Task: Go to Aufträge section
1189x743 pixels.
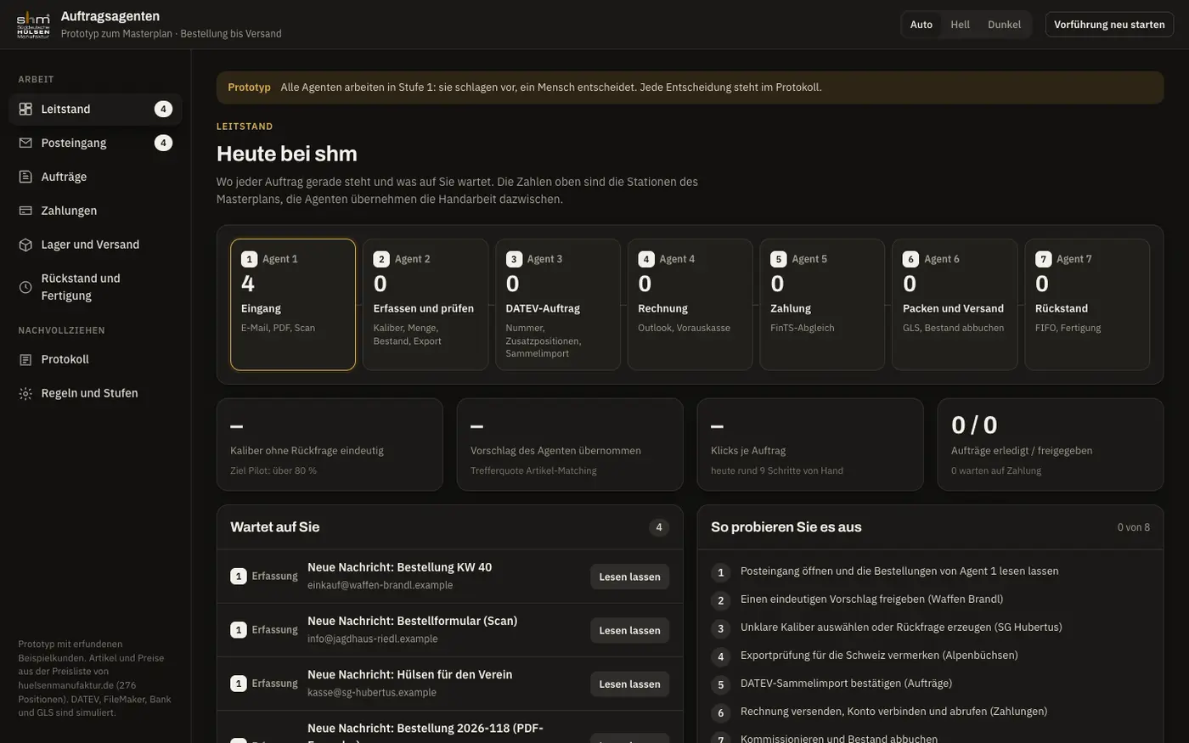Action: coord(95,177)
